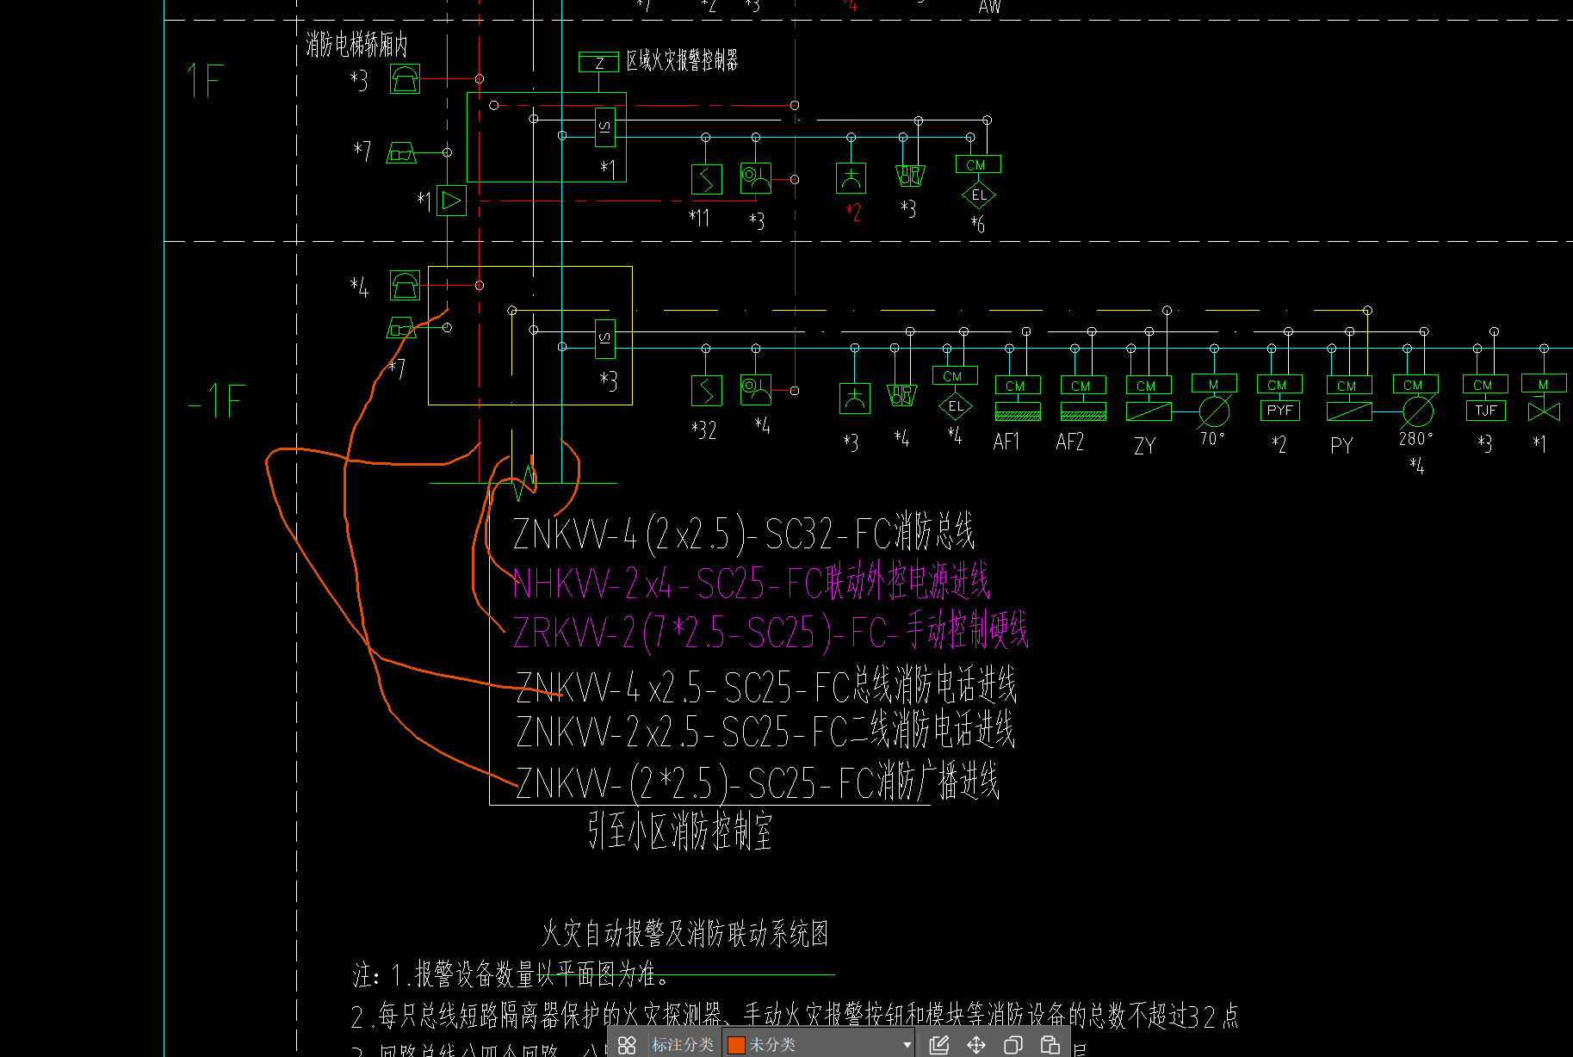Select the edit annotation icon

click(x=939, y=1045)
